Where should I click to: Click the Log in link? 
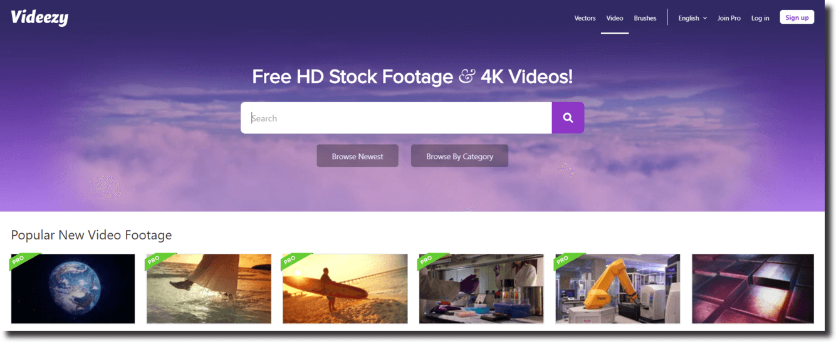(760, 18)
